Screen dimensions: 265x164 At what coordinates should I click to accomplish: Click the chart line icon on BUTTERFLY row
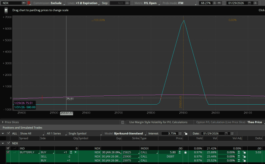coord(15,152)
